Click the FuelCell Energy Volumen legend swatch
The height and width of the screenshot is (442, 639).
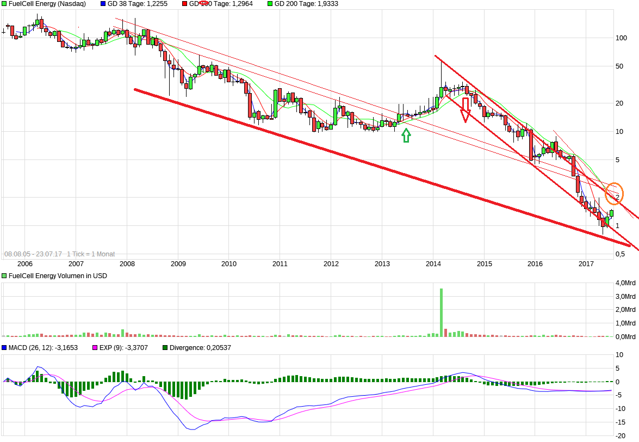pos(4,276)
